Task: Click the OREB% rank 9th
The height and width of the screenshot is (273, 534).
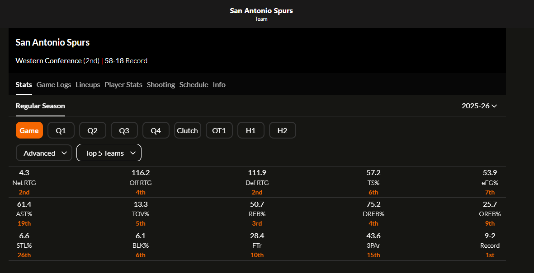Action: click(x=490, y=224)
